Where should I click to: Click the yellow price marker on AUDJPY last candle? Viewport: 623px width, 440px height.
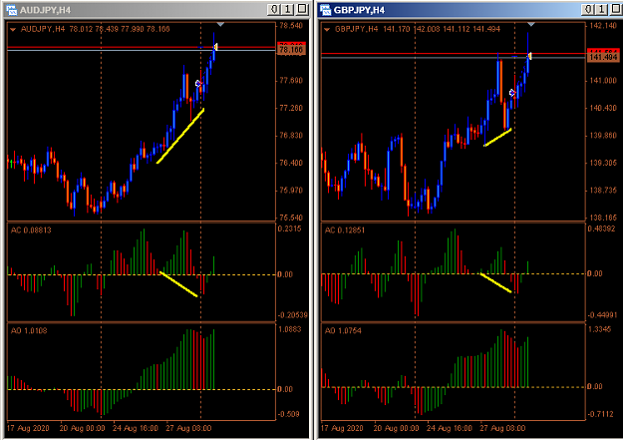pyautogui.click(x=215, y=47)
